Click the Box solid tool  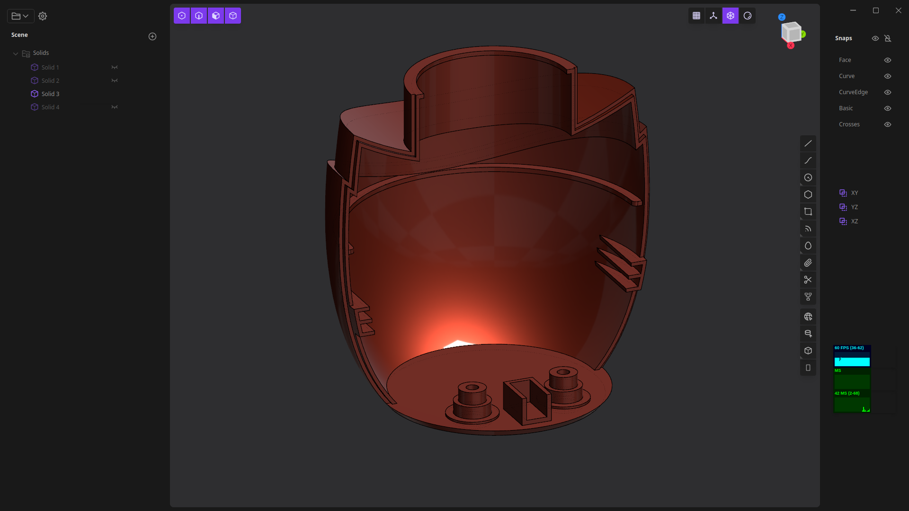(808, 351)
